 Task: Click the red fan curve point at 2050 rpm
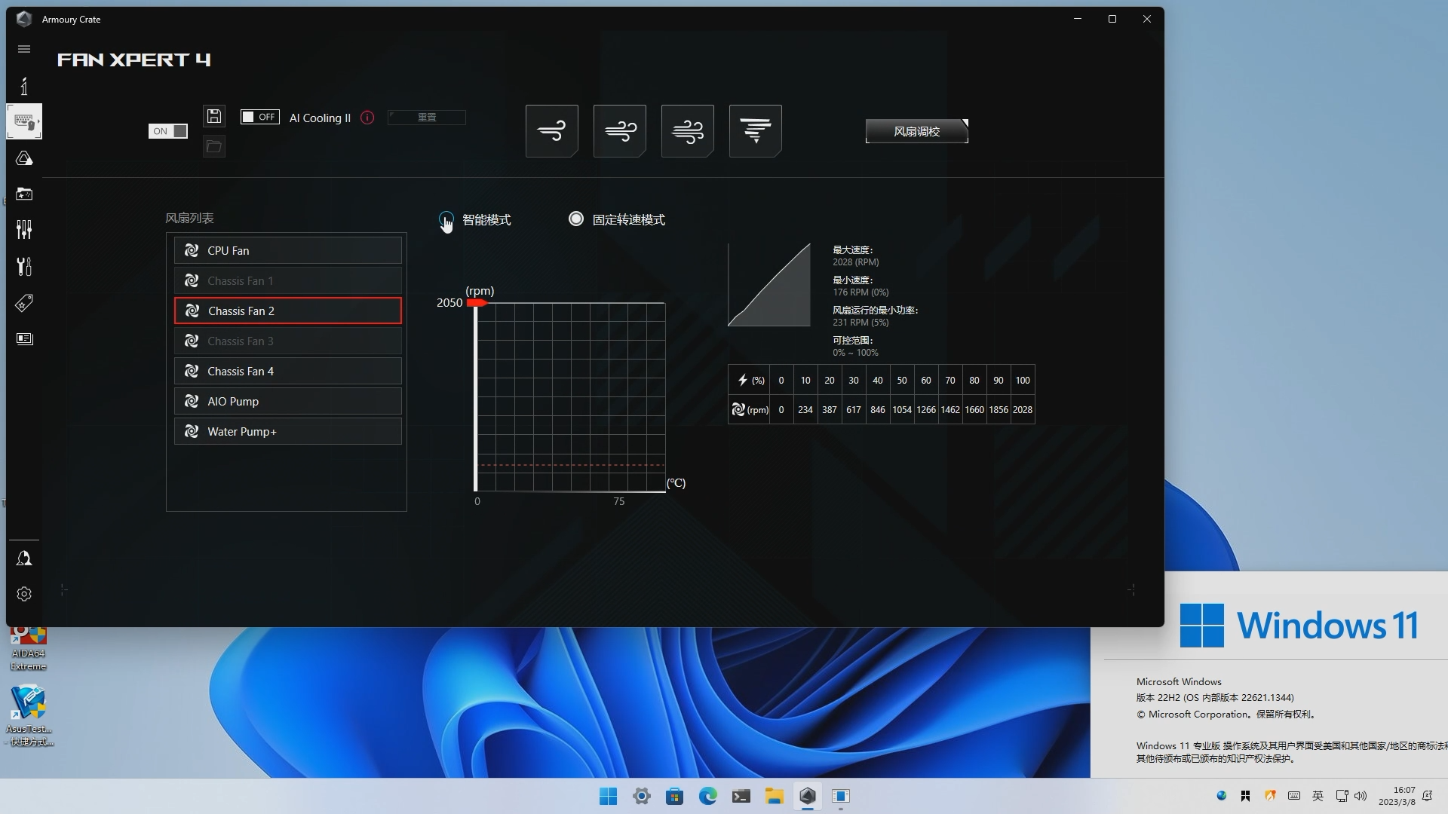coord(477,303)
